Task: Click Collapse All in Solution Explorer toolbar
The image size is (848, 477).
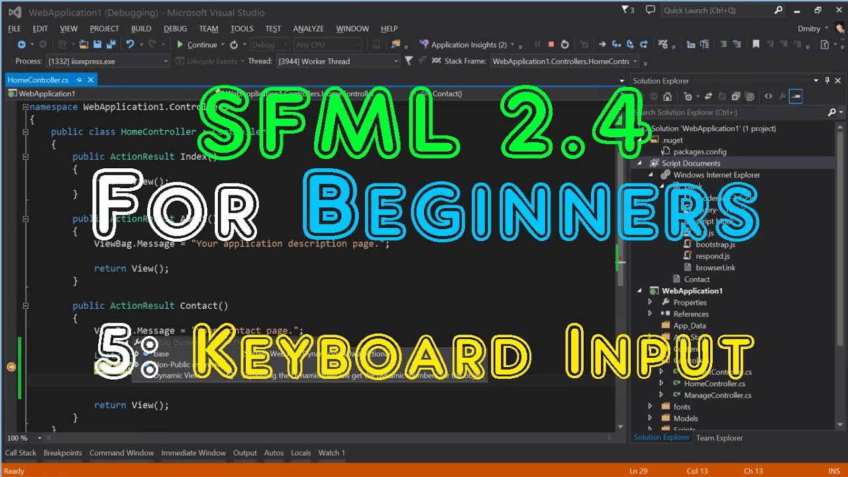Action: click(x=736, y=96)
